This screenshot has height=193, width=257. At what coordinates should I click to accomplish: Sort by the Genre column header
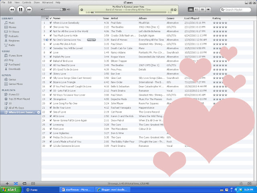click(x=175, y=18)
